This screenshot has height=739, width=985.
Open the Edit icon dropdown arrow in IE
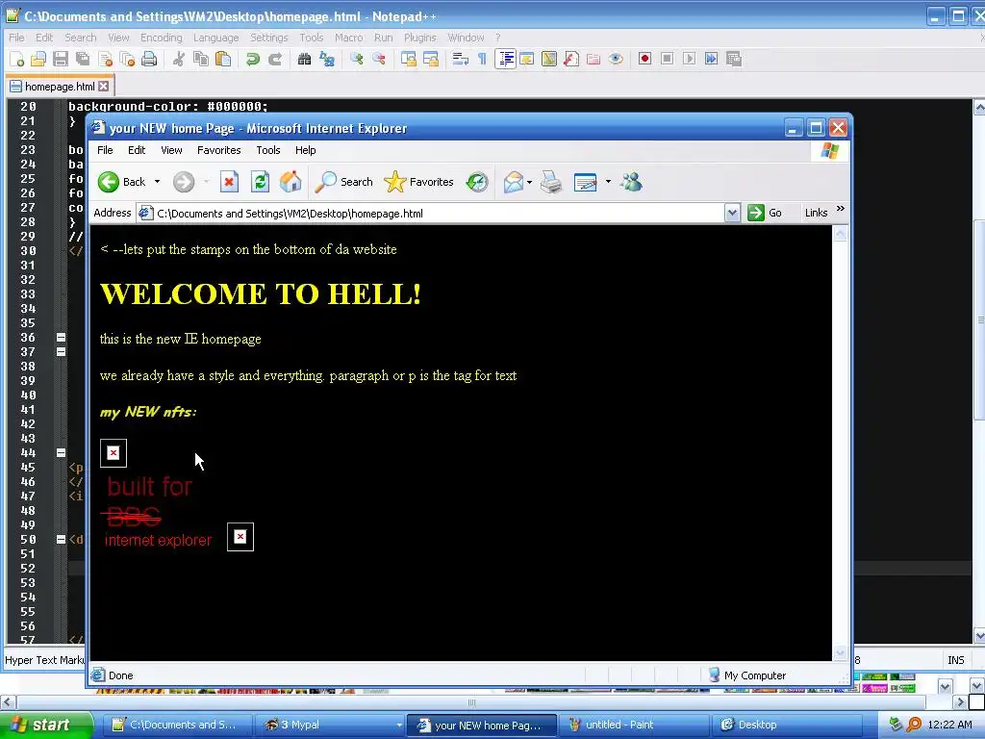point(608,182)
